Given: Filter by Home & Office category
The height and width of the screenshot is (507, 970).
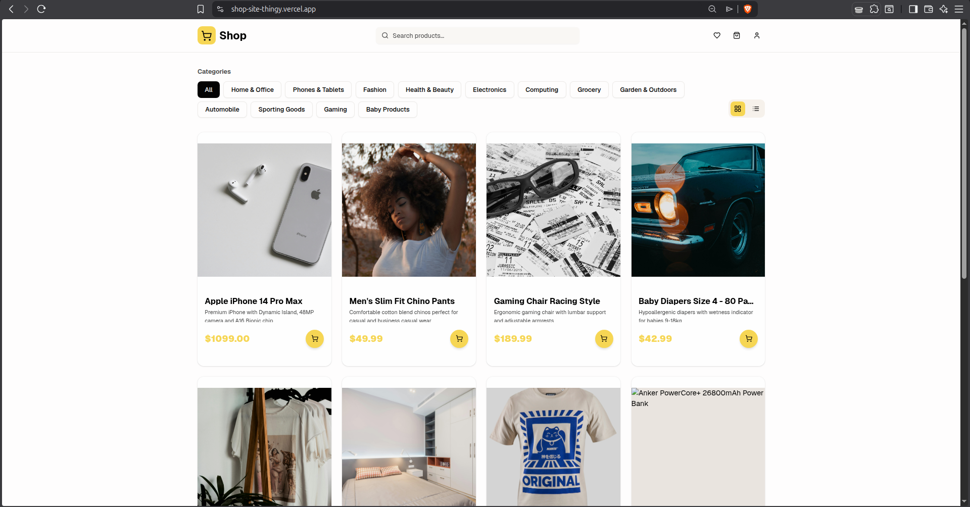Looking at the screenshot, I should pyautogui.click(x=253, y=90).
